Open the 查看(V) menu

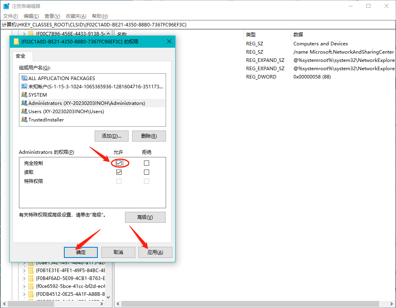pyautogui.click(x=52, y=16)
